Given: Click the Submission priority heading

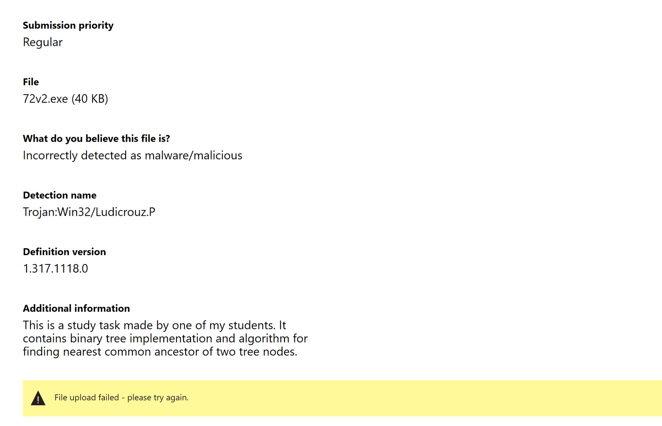Looking at the screenshot, I should click(68, 25).
